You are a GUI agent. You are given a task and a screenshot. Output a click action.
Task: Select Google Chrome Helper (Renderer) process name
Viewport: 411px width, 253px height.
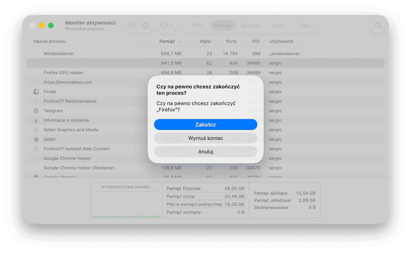tap(79, 168)
